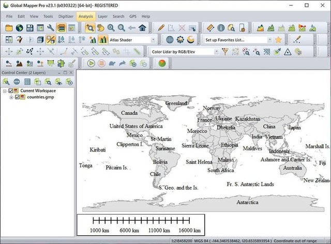The width and height of the screenshot is (331, 244).
Task: Activate the Feature Info tool
Action: pyautogui.click(x=221, y=27)
